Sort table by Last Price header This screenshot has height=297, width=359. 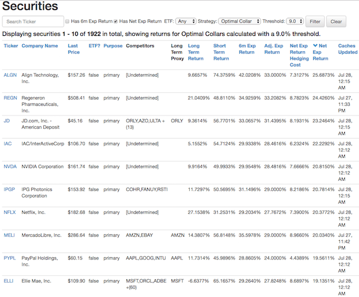tap(73, 49)
